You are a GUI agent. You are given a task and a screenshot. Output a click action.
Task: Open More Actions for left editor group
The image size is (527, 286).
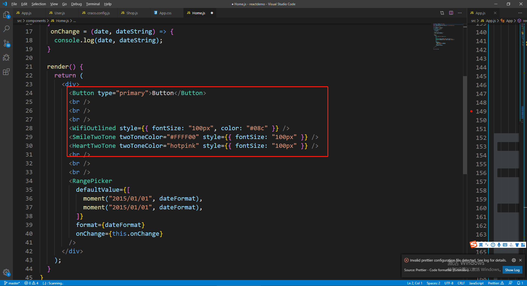tap(460, 13)
